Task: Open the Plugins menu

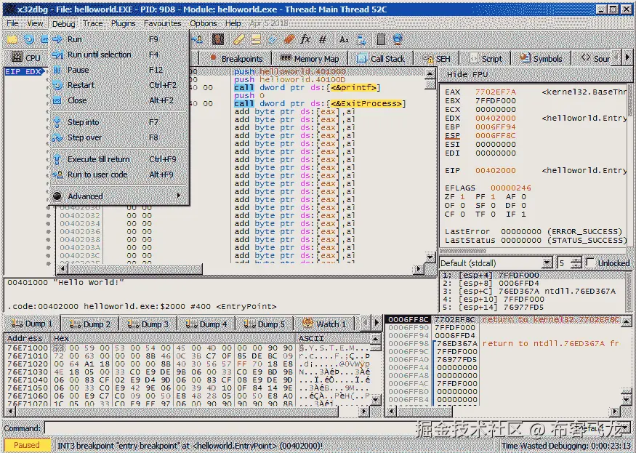Action: point(124,23)
